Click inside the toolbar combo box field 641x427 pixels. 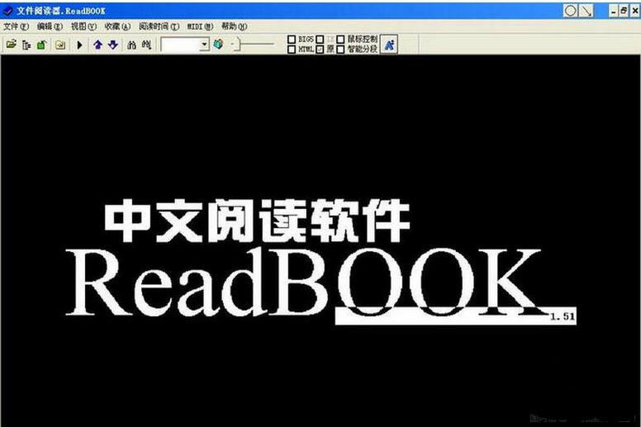coord(181,45)
